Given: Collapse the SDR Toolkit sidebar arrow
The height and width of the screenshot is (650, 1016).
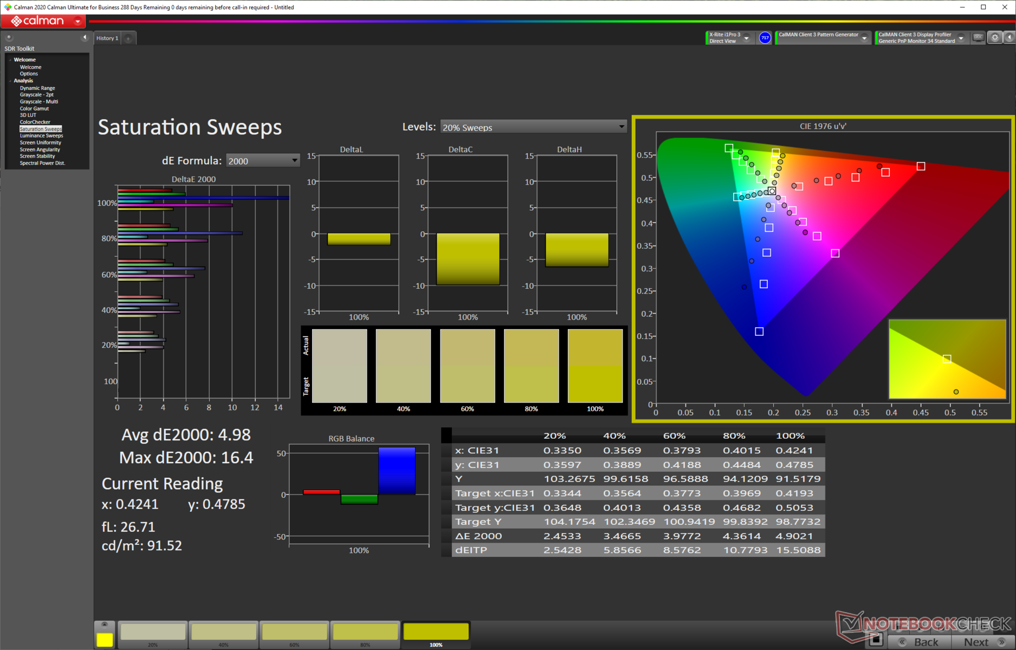Looking at the screenshot, I should [x=85, y=37].
